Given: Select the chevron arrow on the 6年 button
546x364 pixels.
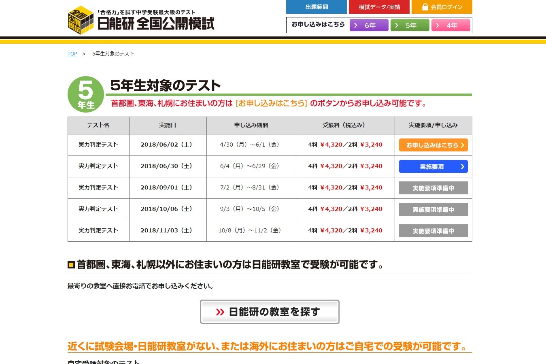Looking at the screenshot, I should click(x=356, y=25).
